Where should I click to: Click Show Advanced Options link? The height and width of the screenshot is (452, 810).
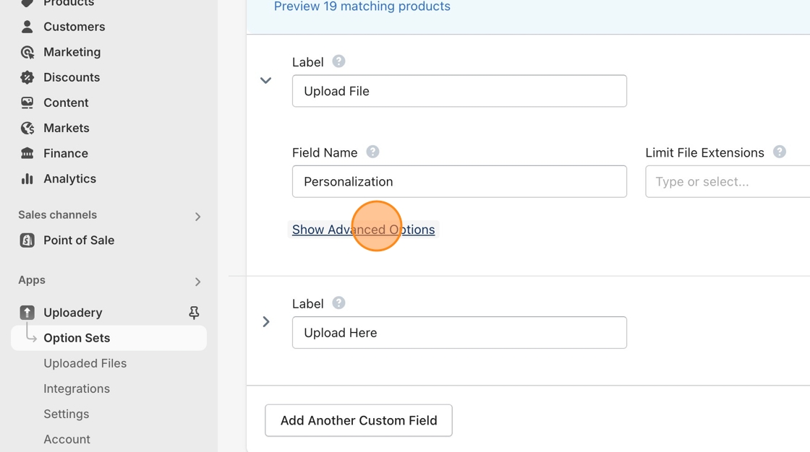tap(363, 230)
